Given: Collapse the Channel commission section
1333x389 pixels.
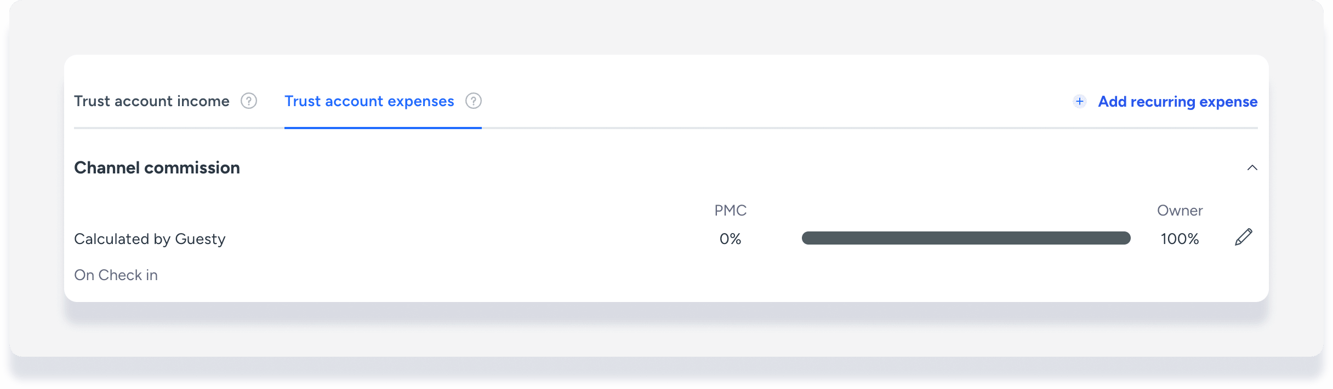Looking at the screenshot, I should coord(1252,168).
